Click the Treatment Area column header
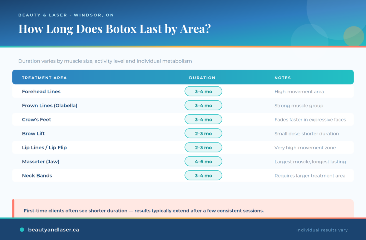Screen dimensions: 366x240 coord(44,78)
